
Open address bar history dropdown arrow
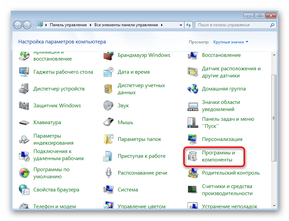(x=180, y=25)
